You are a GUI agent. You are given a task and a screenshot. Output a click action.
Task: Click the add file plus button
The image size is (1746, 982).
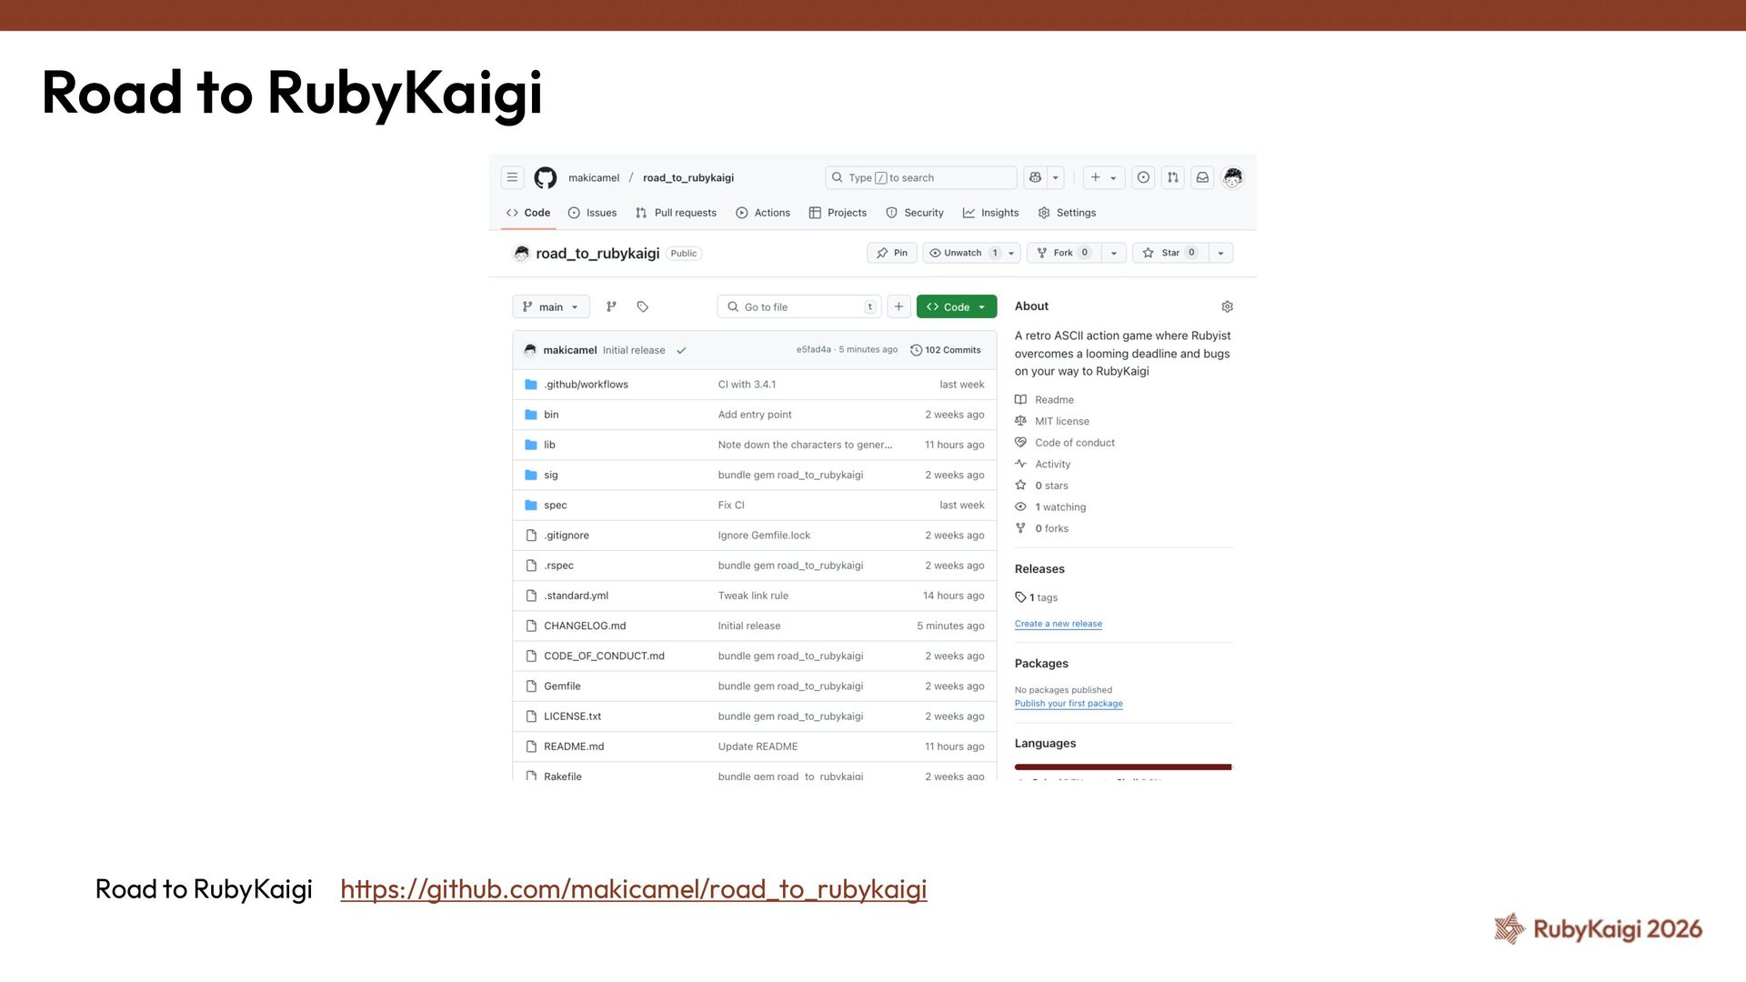point(898,307)
